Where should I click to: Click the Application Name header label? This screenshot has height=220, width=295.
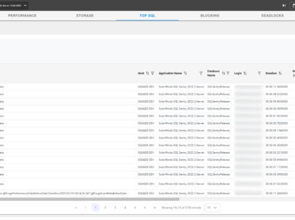(x=170, y=73)
